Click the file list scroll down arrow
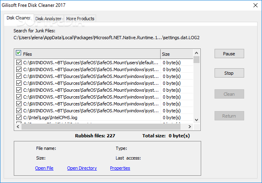The image size is (262, 183). [x=196, y=120]
